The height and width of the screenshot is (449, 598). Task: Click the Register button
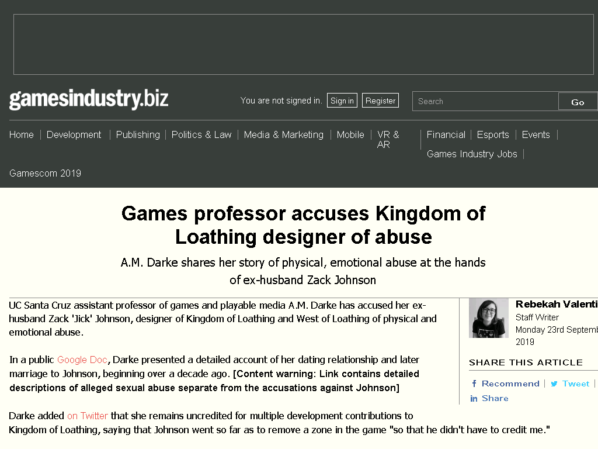pos(380,101)
